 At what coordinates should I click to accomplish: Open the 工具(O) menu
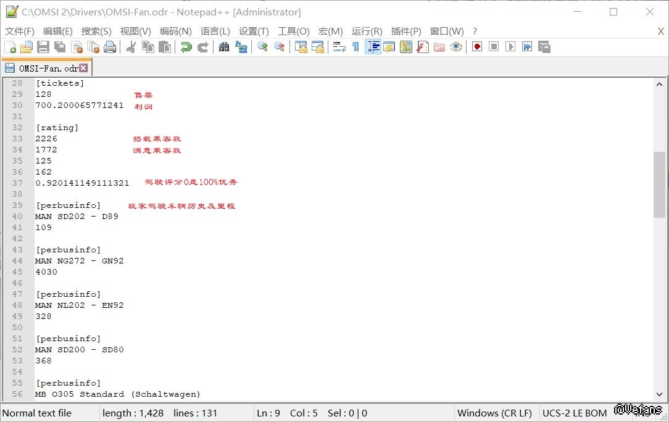point(294,31)
